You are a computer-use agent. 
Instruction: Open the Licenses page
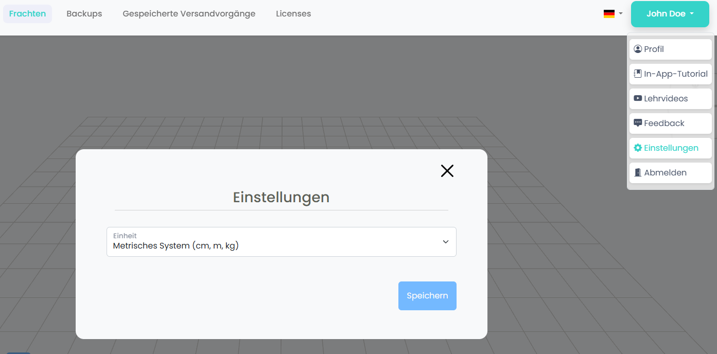pos(293,14)
